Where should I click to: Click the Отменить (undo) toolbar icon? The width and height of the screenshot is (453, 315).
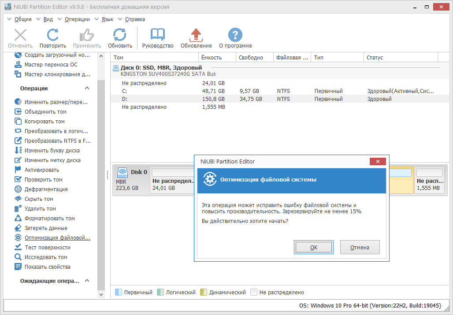(20, 35)
